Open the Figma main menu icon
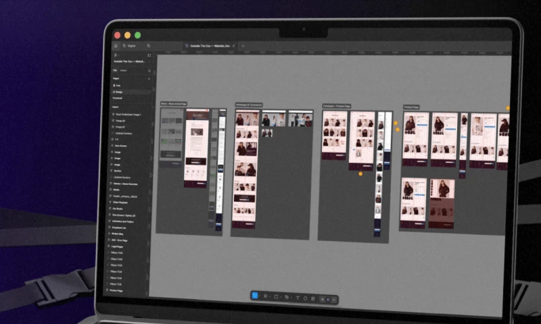The height and width of the screenshot is (324, 541). pos(116,55)
